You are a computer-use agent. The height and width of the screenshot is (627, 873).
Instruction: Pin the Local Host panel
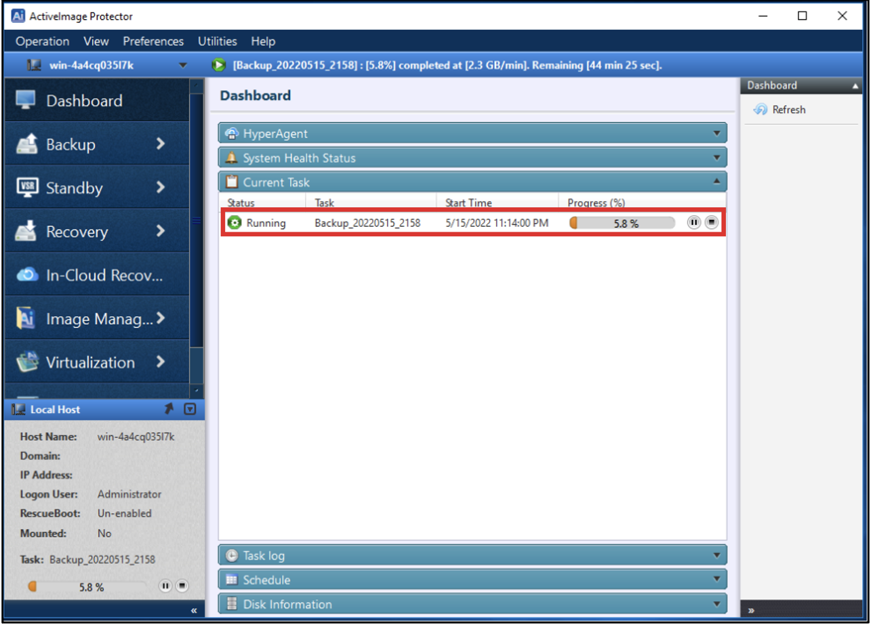click(x=169, y=409)
